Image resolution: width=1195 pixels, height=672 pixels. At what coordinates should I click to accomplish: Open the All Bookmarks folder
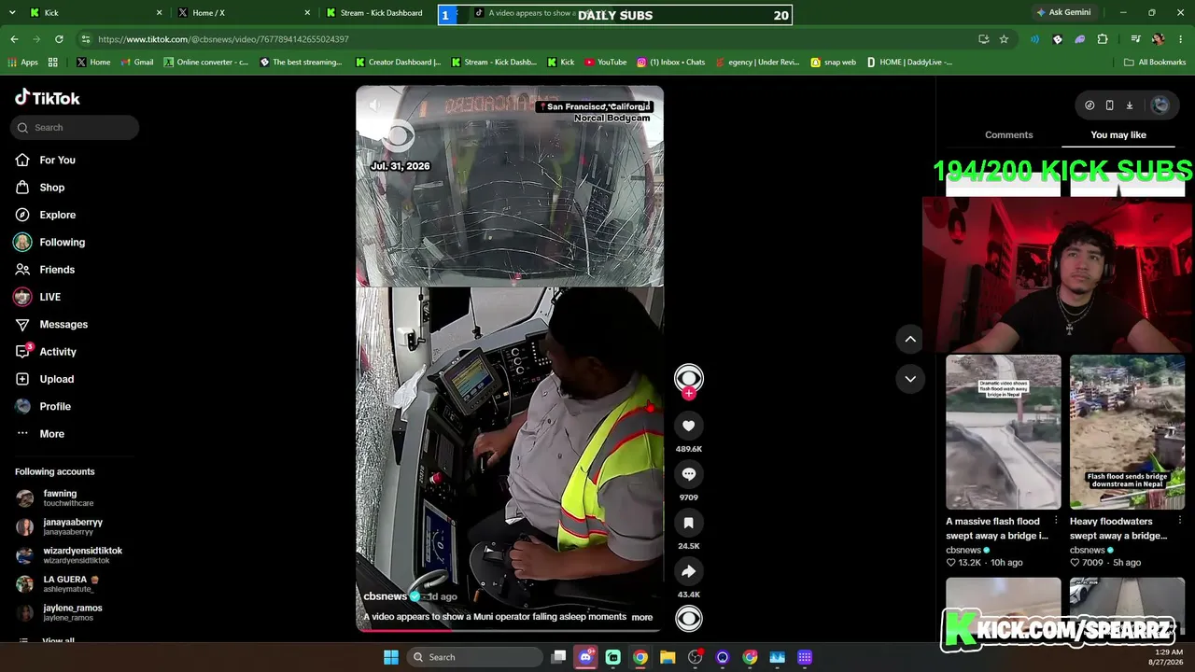point(1154,63)
